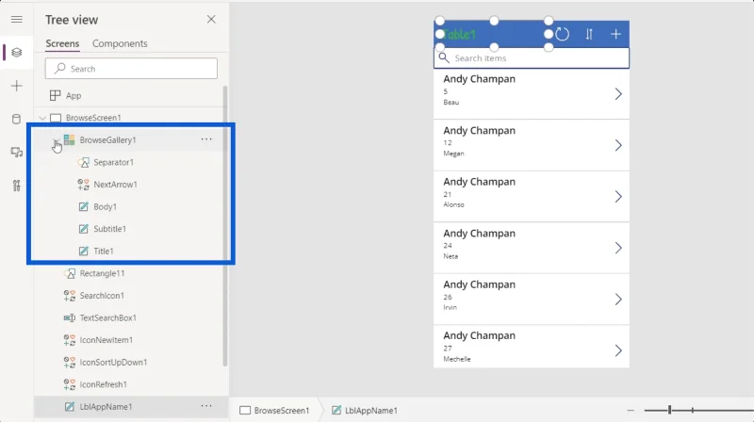Open LblAppName1 more options ellipsis

point(206,406)
